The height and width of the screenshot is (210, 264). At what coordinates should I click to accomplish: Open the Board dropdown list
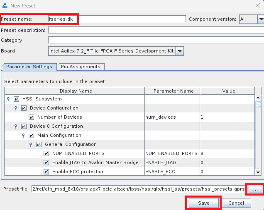pyautogui.click(x=180, y=51)
